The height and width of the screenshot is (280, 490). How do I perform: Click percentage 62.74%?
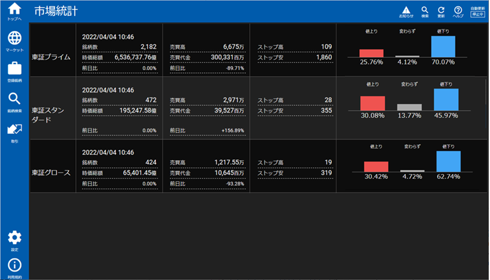(x=448, y=176)
